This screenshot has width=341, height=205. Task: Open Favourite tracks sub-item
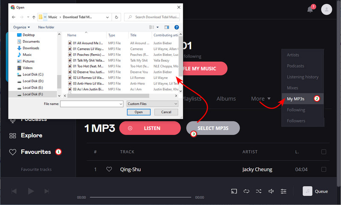pyautogui.click(x=36, y=169)
